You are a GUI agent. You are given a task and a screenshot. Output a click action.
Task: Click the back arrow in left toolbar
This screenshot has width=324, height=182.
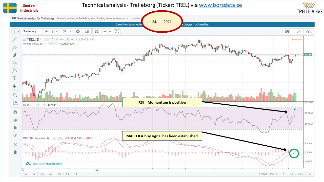[15, 86]
